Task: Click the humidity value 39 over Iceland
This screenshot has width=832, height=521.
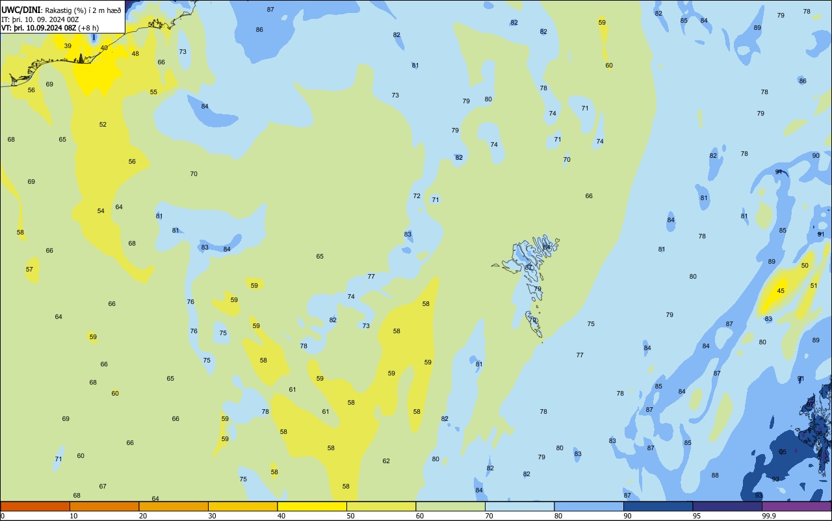Action: click(x=68, y=45)
